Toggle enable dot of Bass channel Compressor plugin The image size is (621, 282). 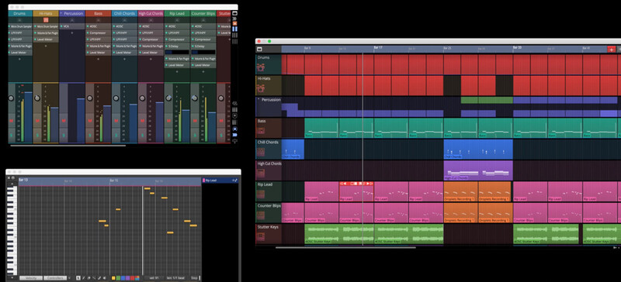click(88, 33)
